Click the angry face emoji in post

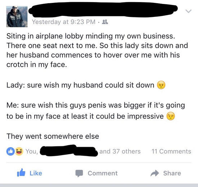(161, 85)
